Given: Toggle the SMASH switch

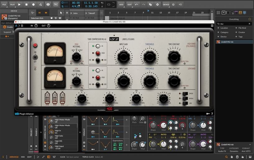Looking at the screenshot, I should [x=185, y=94].
